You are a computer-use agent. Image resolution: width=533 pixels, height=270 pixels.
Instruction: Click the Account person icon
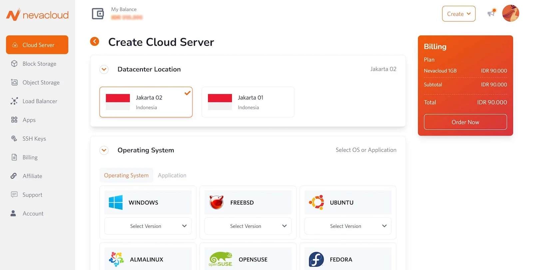pyautogui.click(x=13, y=213)
